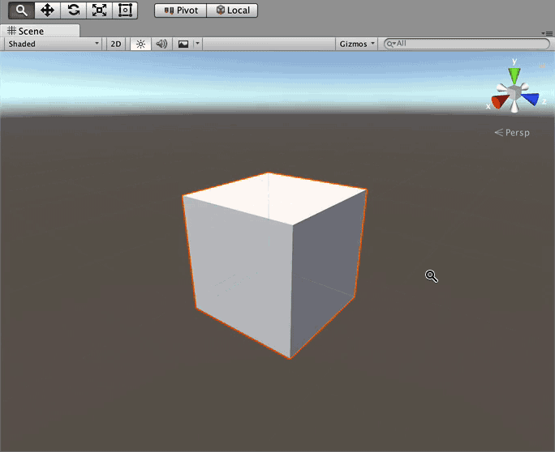This screenshot has height=452, width=555.
Task: Open the Gizmos dropdown
Action: [356, 44]
